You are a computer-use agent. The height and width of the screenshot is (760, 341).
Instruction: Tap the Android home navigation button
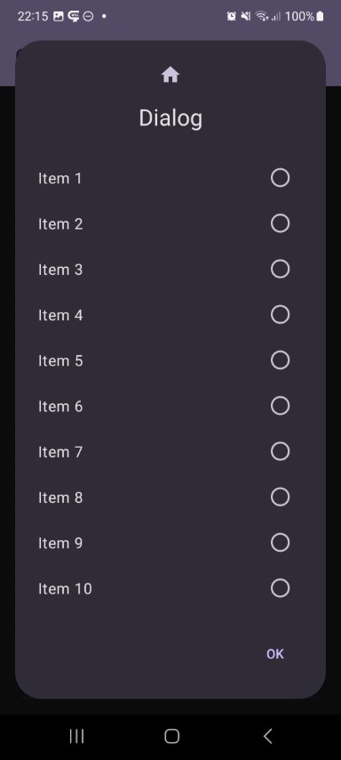click(171, 736)
